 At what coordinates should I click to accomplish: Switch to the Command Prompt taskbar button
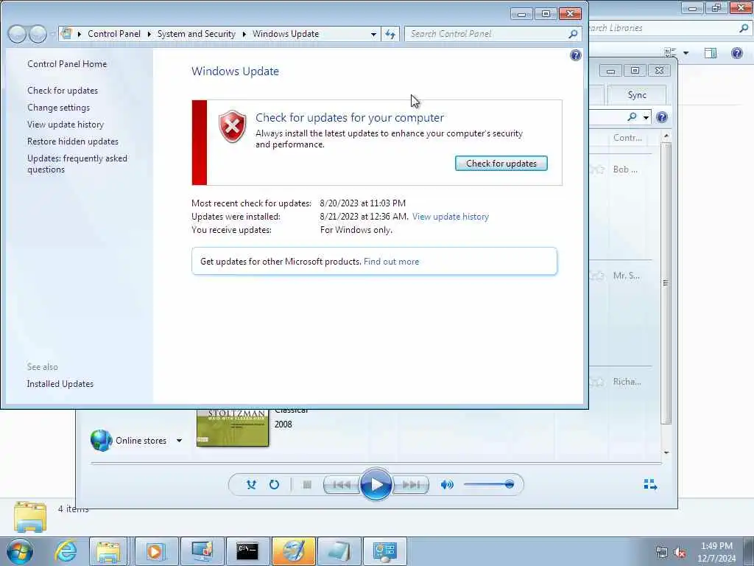(x=247, y=551)
